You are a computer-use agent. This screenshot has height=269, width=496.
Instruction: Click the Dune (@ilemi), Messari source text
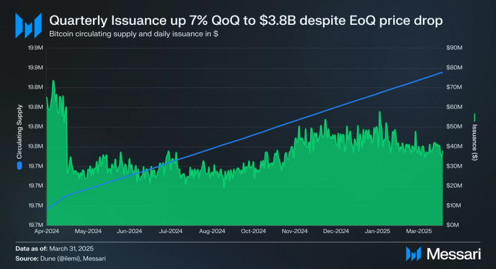coord(73,258)
